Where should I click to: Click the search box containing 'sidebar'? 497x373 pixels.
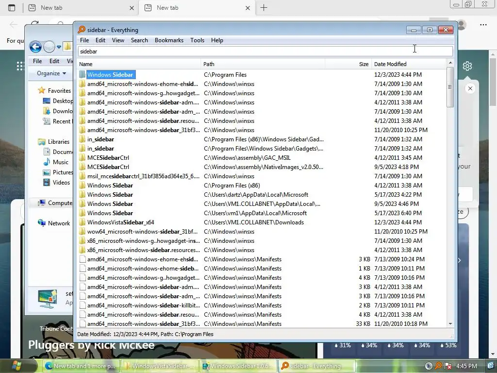tap(265, 51)
